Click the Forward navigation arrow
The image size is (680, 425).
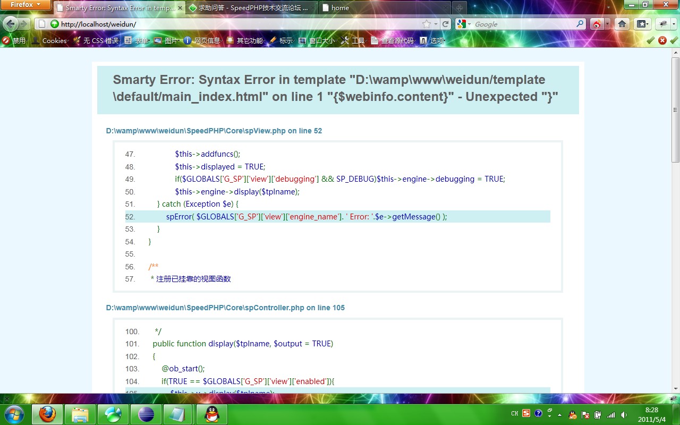pyautogui.click(x=23, y=24)
